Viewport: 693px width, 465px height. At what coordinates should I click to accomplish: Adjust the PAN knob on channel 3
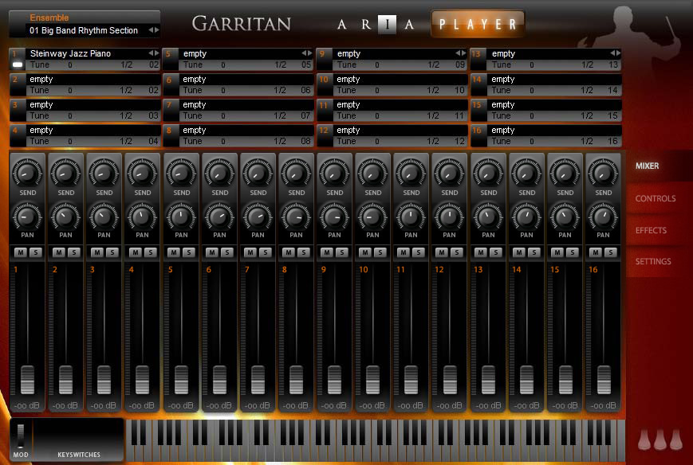(104, 216)
